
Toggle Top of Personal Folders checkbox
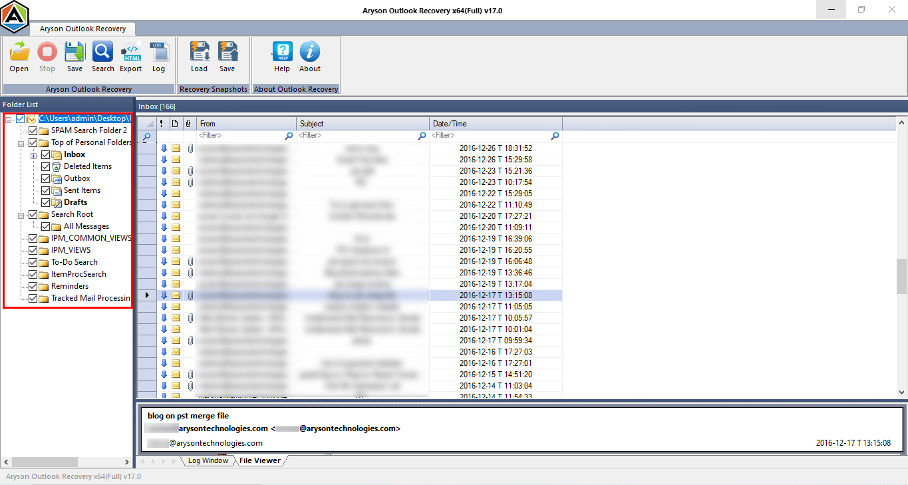33,142
